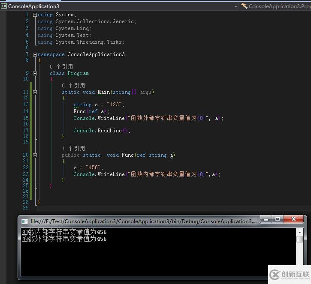Open the ConsoleApplication3.Program type dropdown
The image size is (311, 284).
[276, 6]
